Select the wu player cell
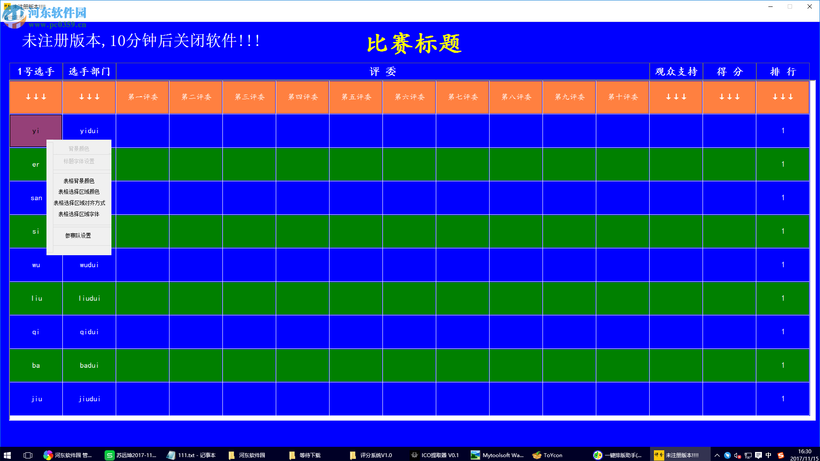This screenshot has height=461, width=820. point(36,265)
